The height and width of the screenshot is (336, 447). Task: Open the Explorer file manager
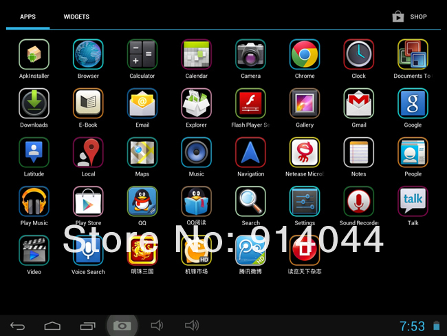pyautogui.click(x=197, y=103)
